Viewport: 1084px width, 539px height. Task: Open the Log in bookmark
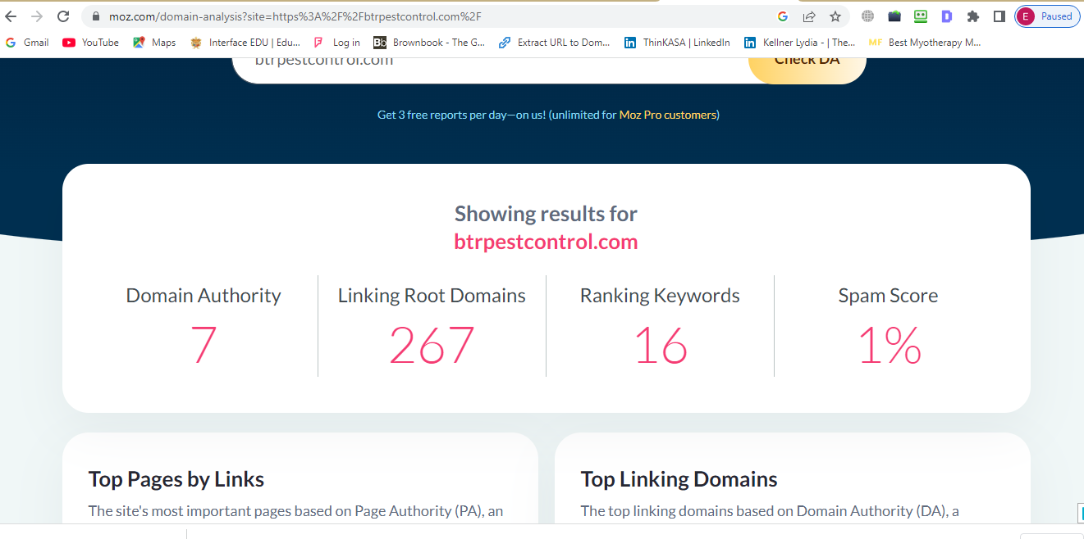click(336, 43)
